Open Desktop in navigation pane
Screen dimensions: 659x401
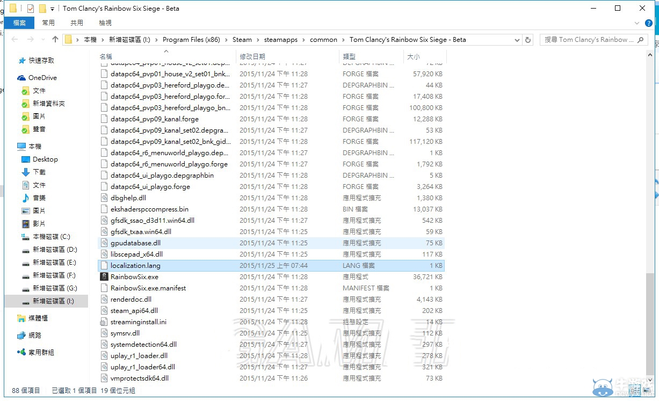pyautogui.click(x=45, y=159)
